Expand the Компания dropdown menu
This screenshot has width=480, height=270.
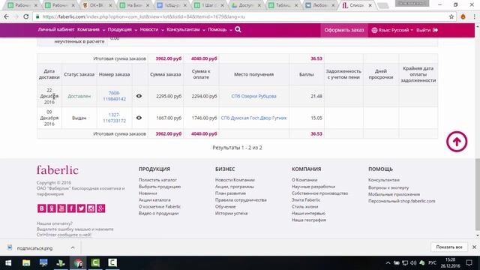click(91, 30)
